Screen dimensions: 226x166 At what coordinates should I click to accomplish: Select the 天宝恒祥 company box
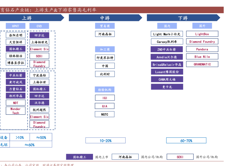(x=16, y=42)
